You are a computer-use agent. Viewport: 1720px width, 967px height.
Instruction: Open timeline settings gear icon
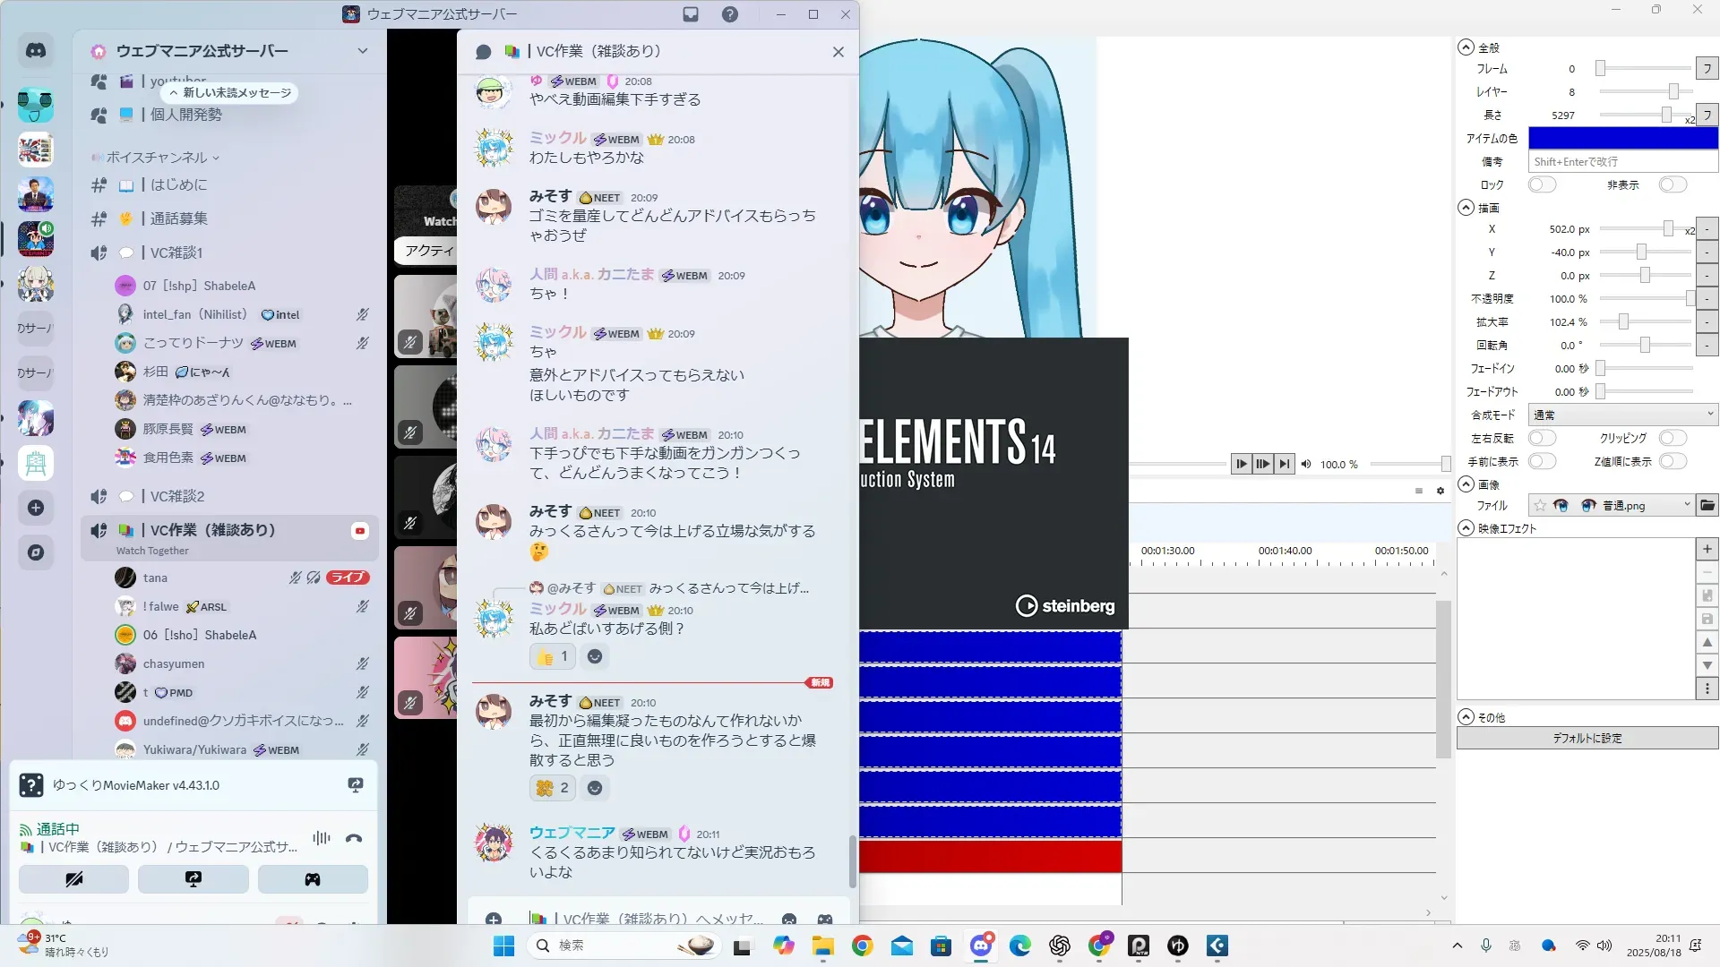(x=1440, y=491)
